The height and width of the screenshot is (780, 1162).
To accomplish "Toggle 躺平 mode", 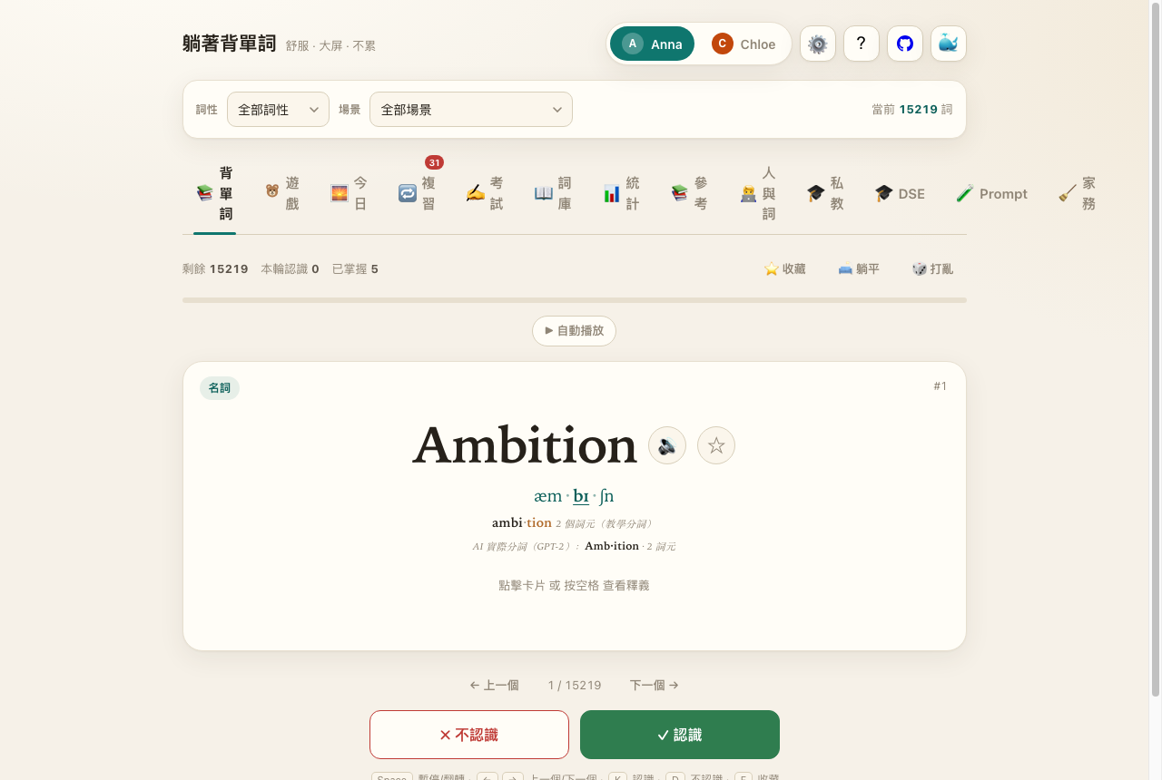I will 859,268.
